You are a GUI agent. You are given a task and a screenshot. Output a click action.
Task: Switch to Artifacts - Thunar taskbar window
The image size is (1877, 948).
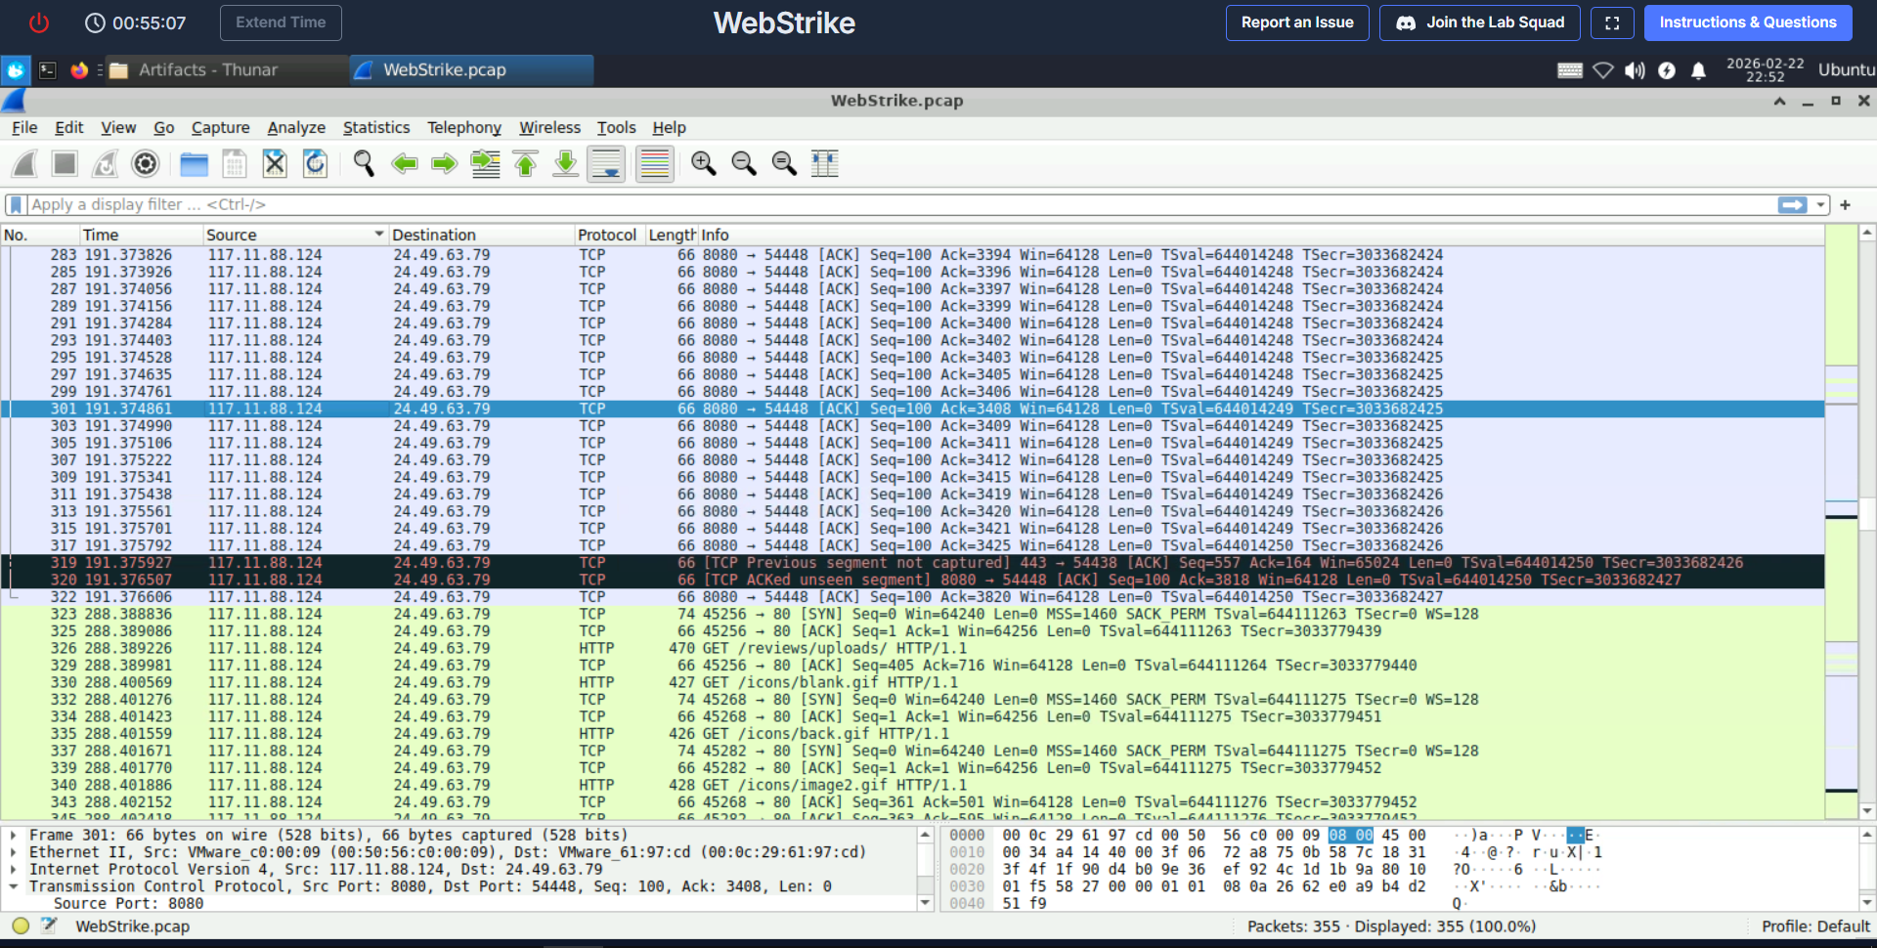click(227, 70)
